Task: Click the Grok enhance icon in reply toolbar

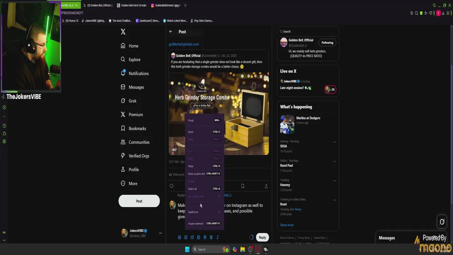Action: click(x=192, y=237)
